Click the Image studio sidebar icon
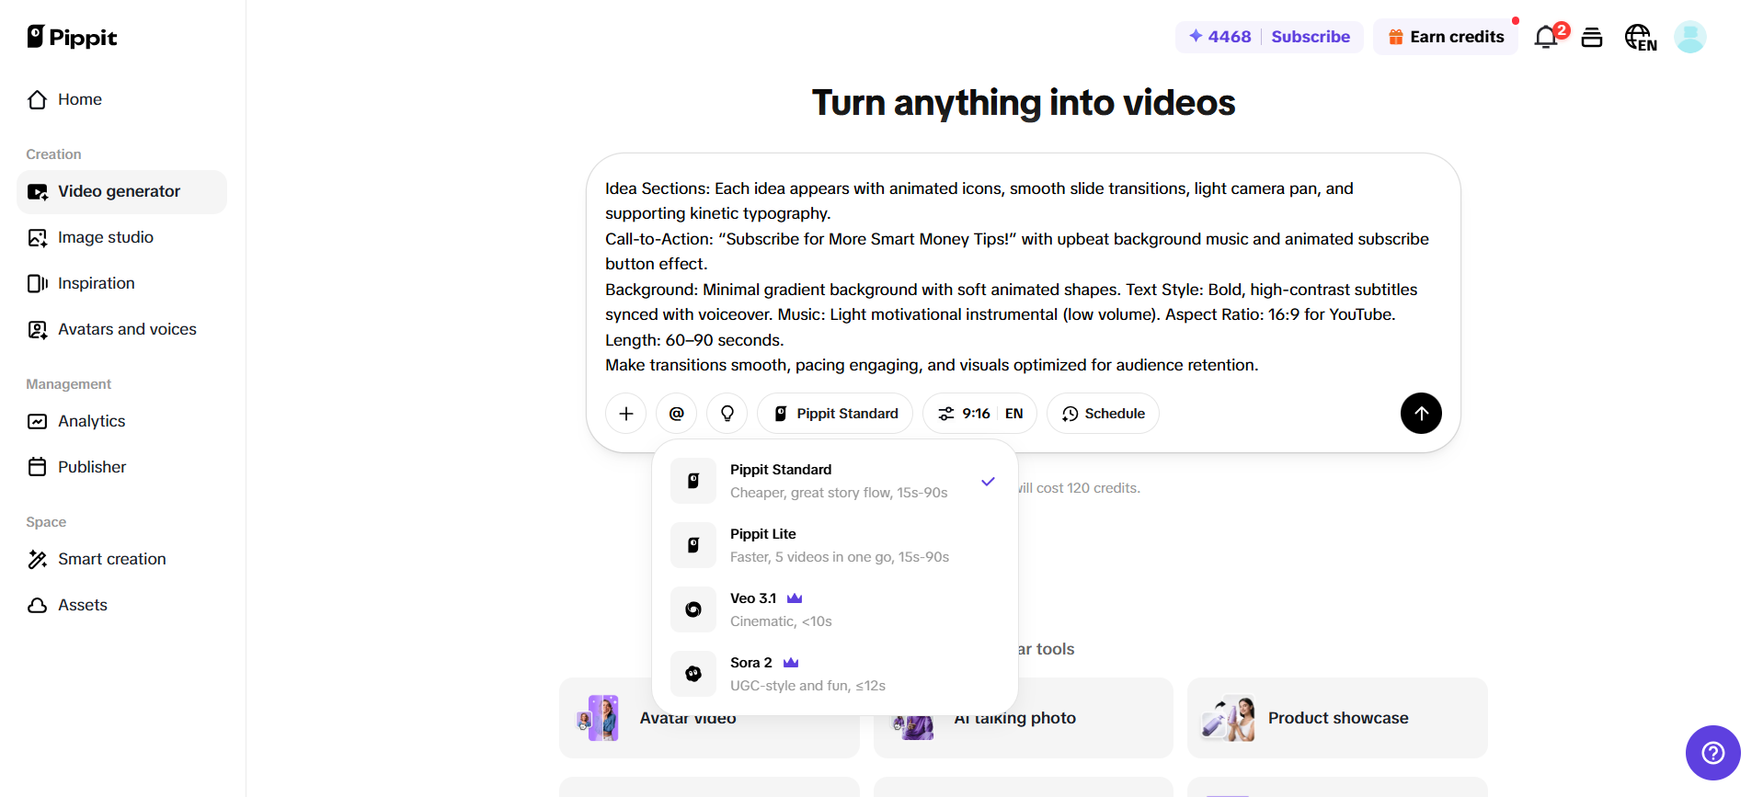Screen dimensions: 1763x797 click(x=38, y=237)
